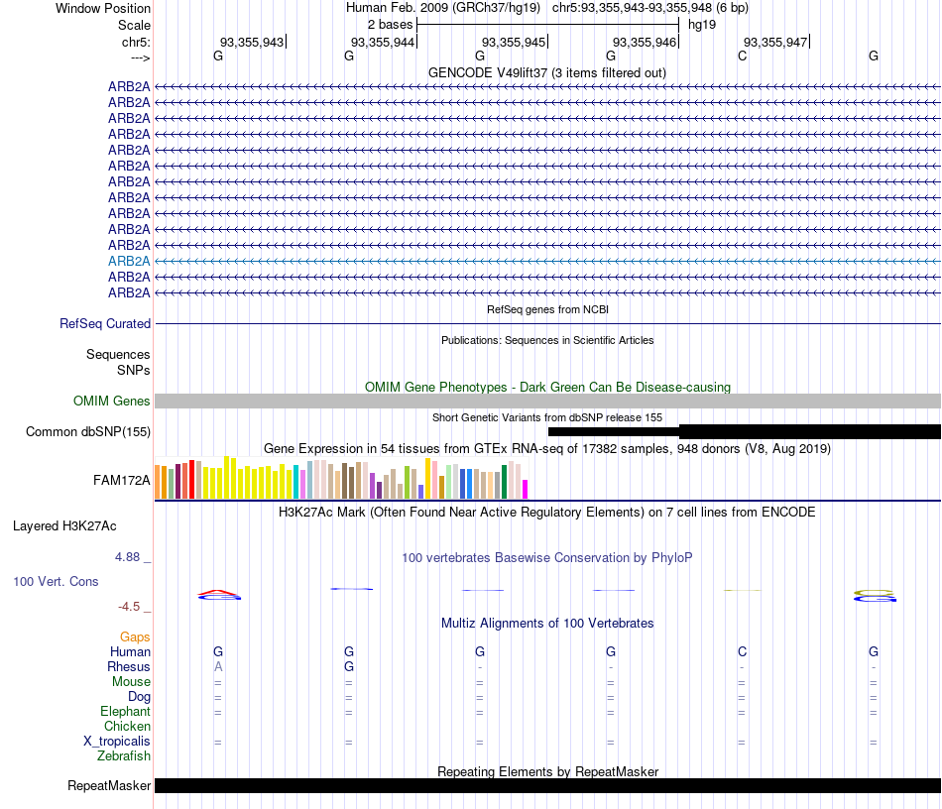Image resolution: width=942 pixels, height=809 pixels.
Task: Click the long black RepeatMasker element bar
Action: (547, 785)
